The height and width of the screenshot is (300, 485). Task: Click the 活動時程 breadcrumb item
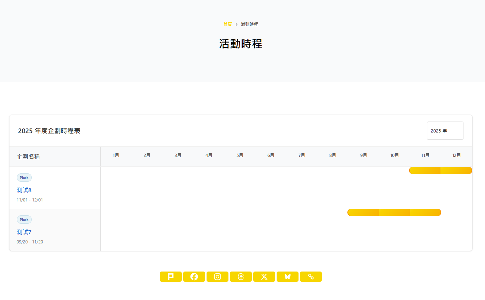tap(249, 24)
